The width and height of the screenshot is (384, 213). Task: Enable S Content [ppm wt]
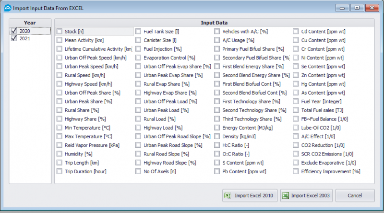217,163
